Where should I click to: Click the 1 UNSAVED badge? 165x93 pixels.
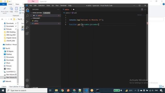[x=47, y=13]
